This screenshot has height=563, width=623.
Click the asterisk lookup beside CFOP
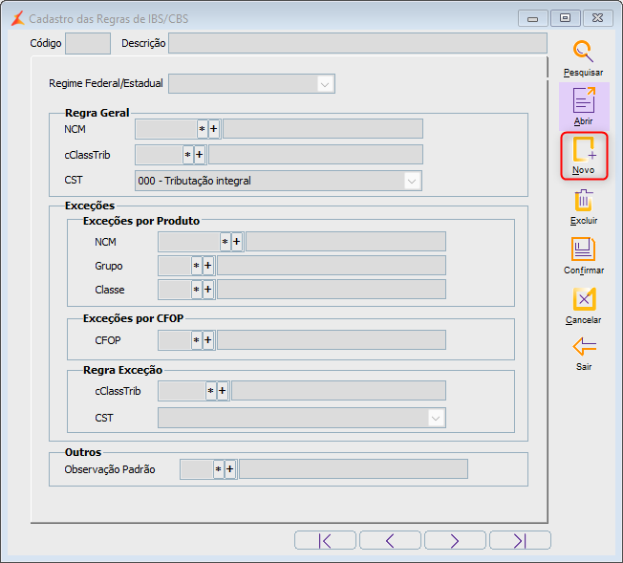pos(196,340)
